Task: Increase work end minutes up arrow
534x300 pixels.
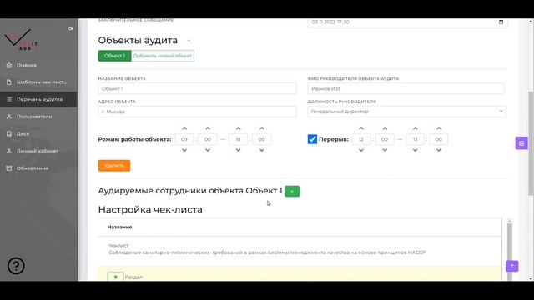Action: click(261, 128)
